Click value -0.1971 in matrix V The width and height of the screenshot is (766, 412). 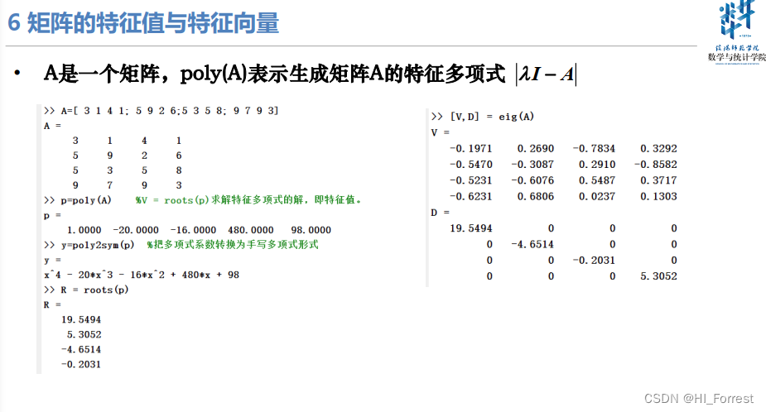click(x=471, y=148)
